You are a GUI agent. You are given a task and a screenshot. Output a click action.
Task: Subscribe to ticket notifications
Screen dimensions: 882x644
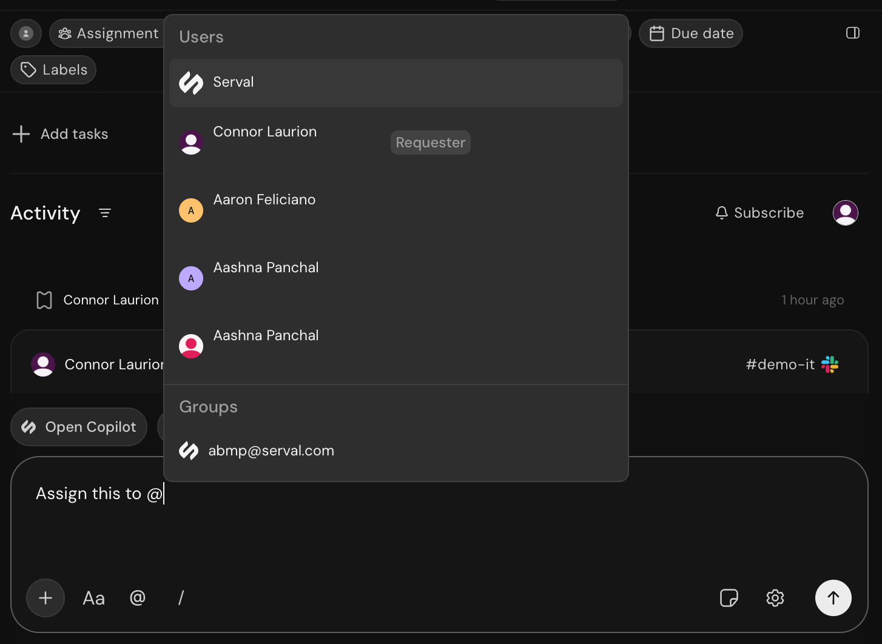click(759, 213)
